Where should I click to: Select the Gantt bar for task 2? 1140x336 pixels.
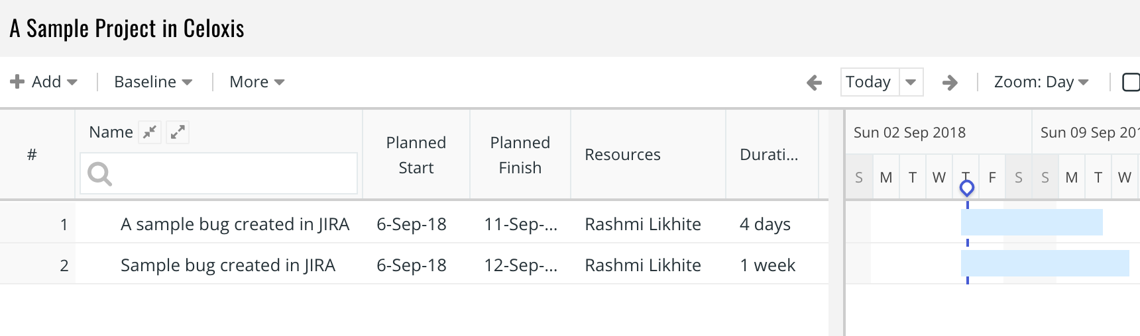tap(1045, 263)
